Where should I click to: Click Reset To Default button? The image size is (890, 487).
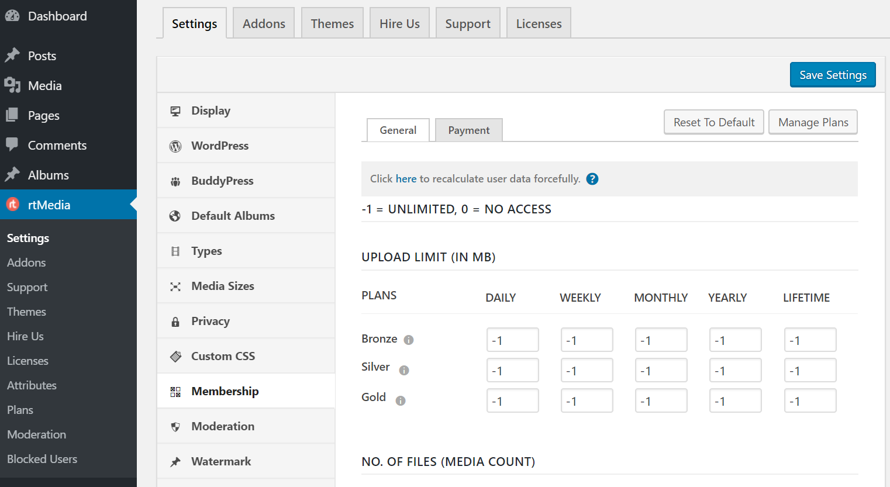click(x=713, y=122)
